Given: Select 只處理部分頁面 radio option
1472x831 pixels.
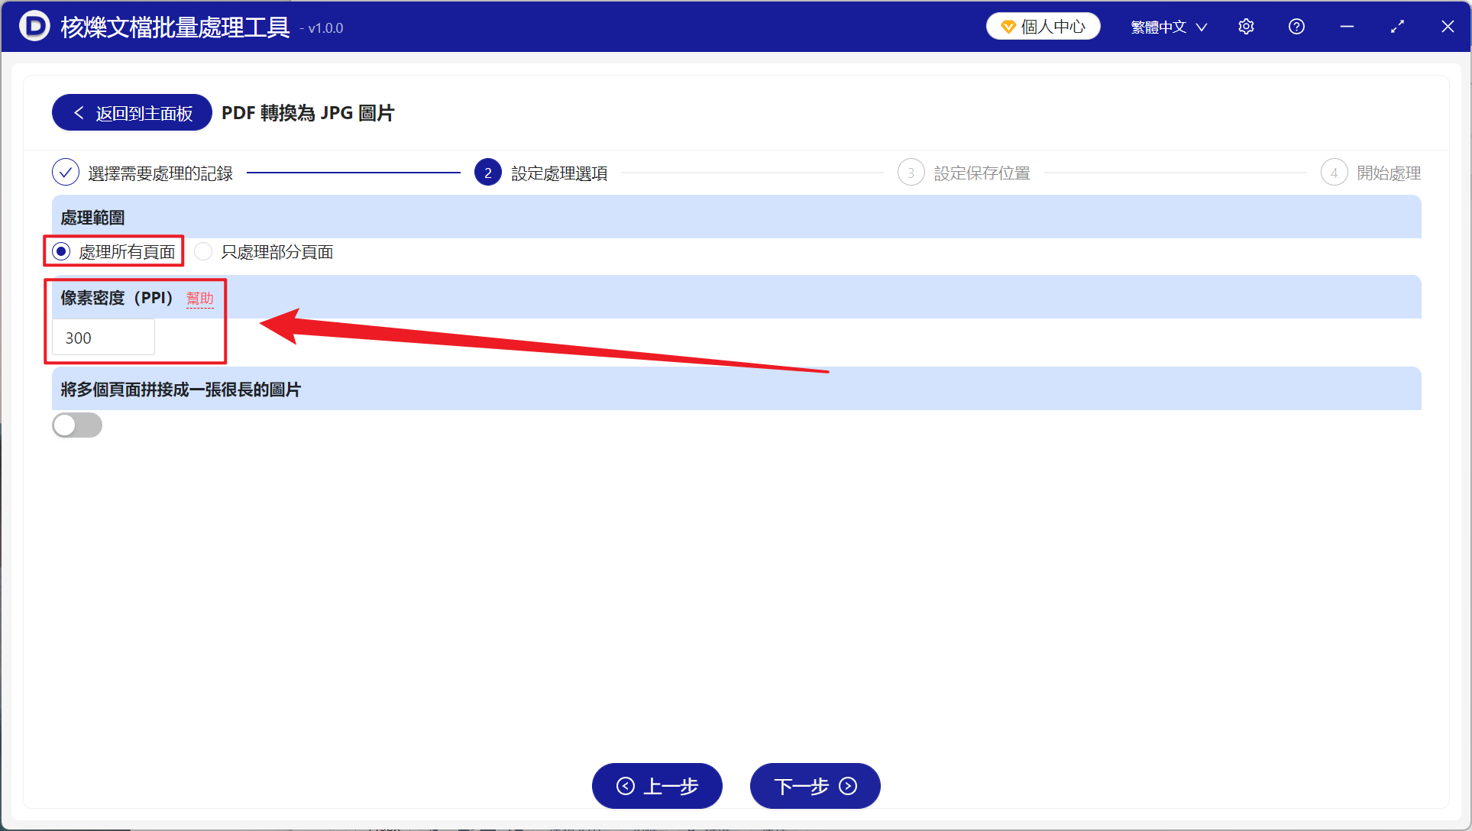Looking at the screenshot, I should click(264, 251).
